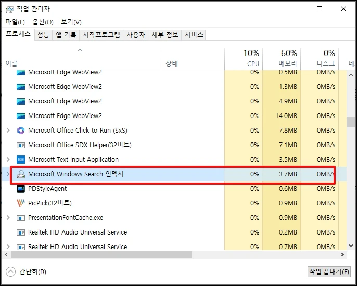Expand Microsoft Office Click-to-Run (SxS) group

[x=8, y=131]
